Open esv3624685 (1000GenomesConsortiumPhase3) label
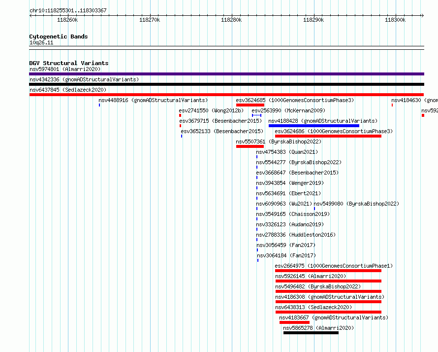 click(x=295, y=100)
